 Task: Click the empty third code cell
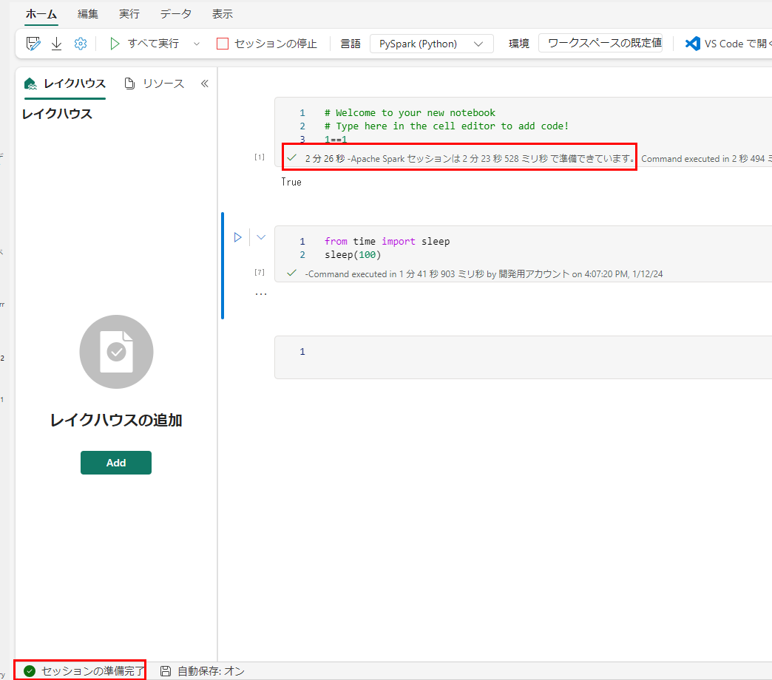coord(523,357)
